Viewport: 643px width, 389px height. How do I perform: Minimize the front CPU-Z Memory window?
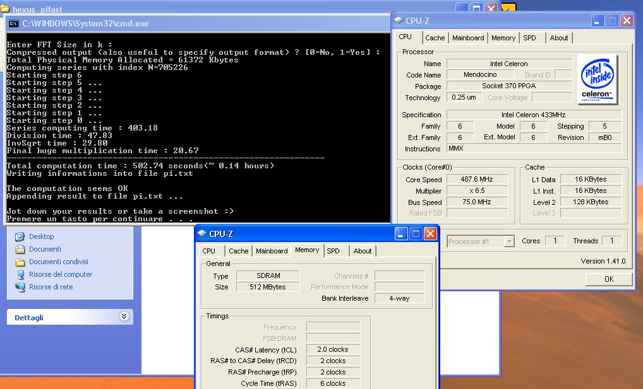pyautogui.click(x=400, y=234)
